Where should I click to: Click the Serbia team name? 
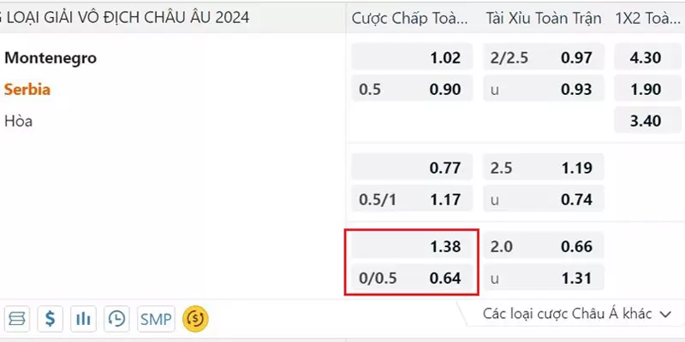[27, 90]
